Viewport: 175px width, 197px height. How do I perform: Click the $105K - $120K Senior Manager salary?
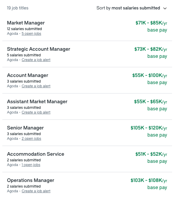click(149, 128)
